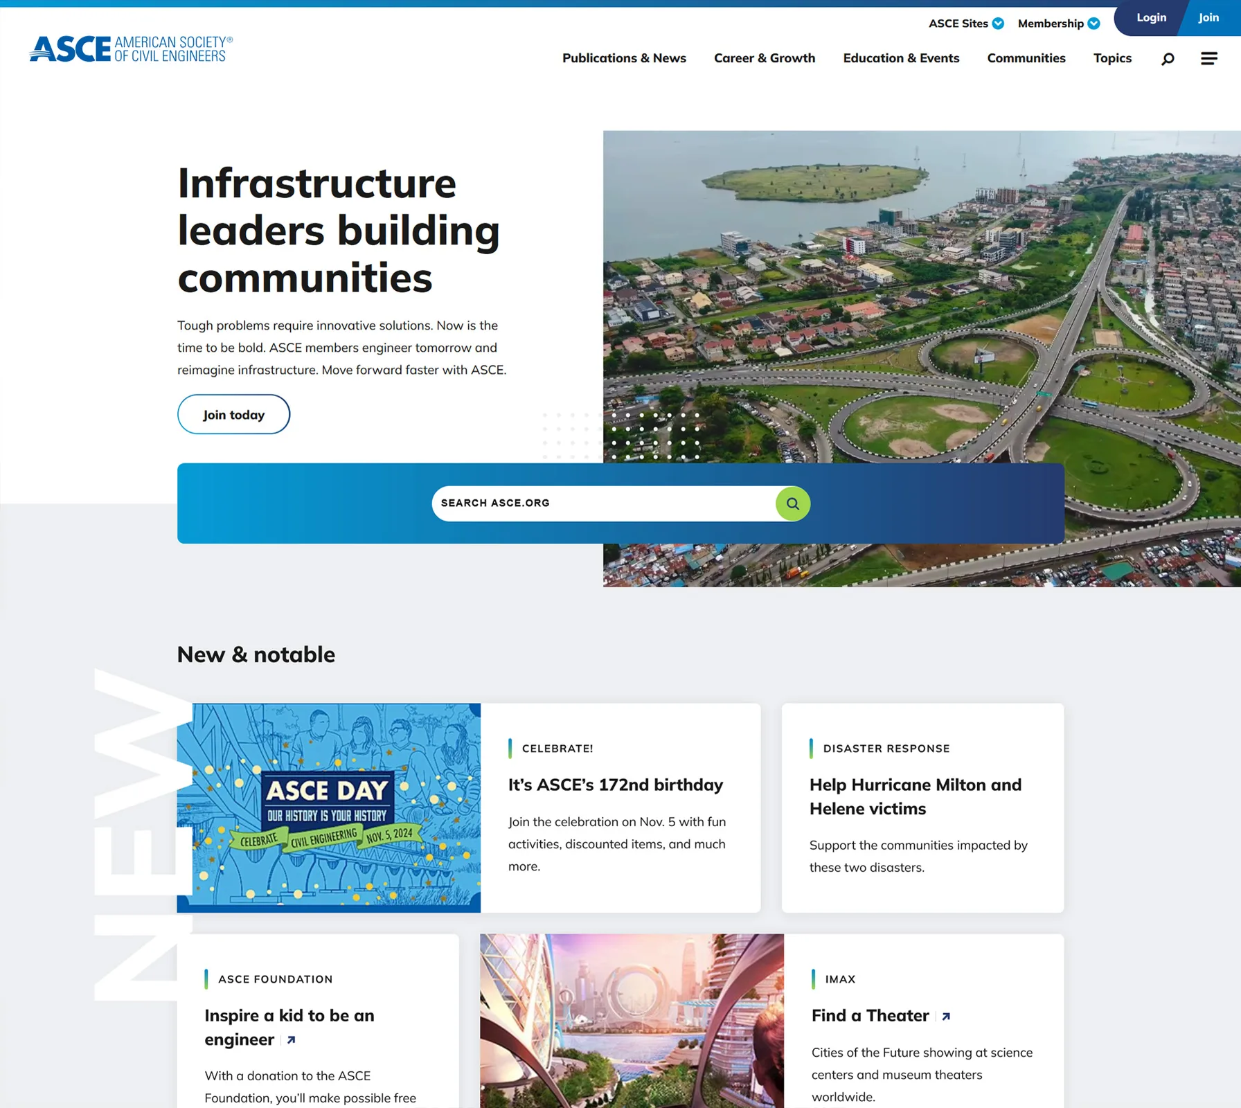Focus the Search ASCE.org field
This screenshot has height=1108, width=1241.
pos(604,503)
